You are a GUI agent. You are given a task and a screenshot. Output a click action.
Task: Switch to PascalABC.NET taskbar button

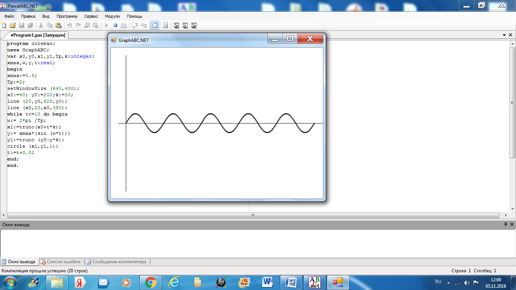(x=314, y=282)
